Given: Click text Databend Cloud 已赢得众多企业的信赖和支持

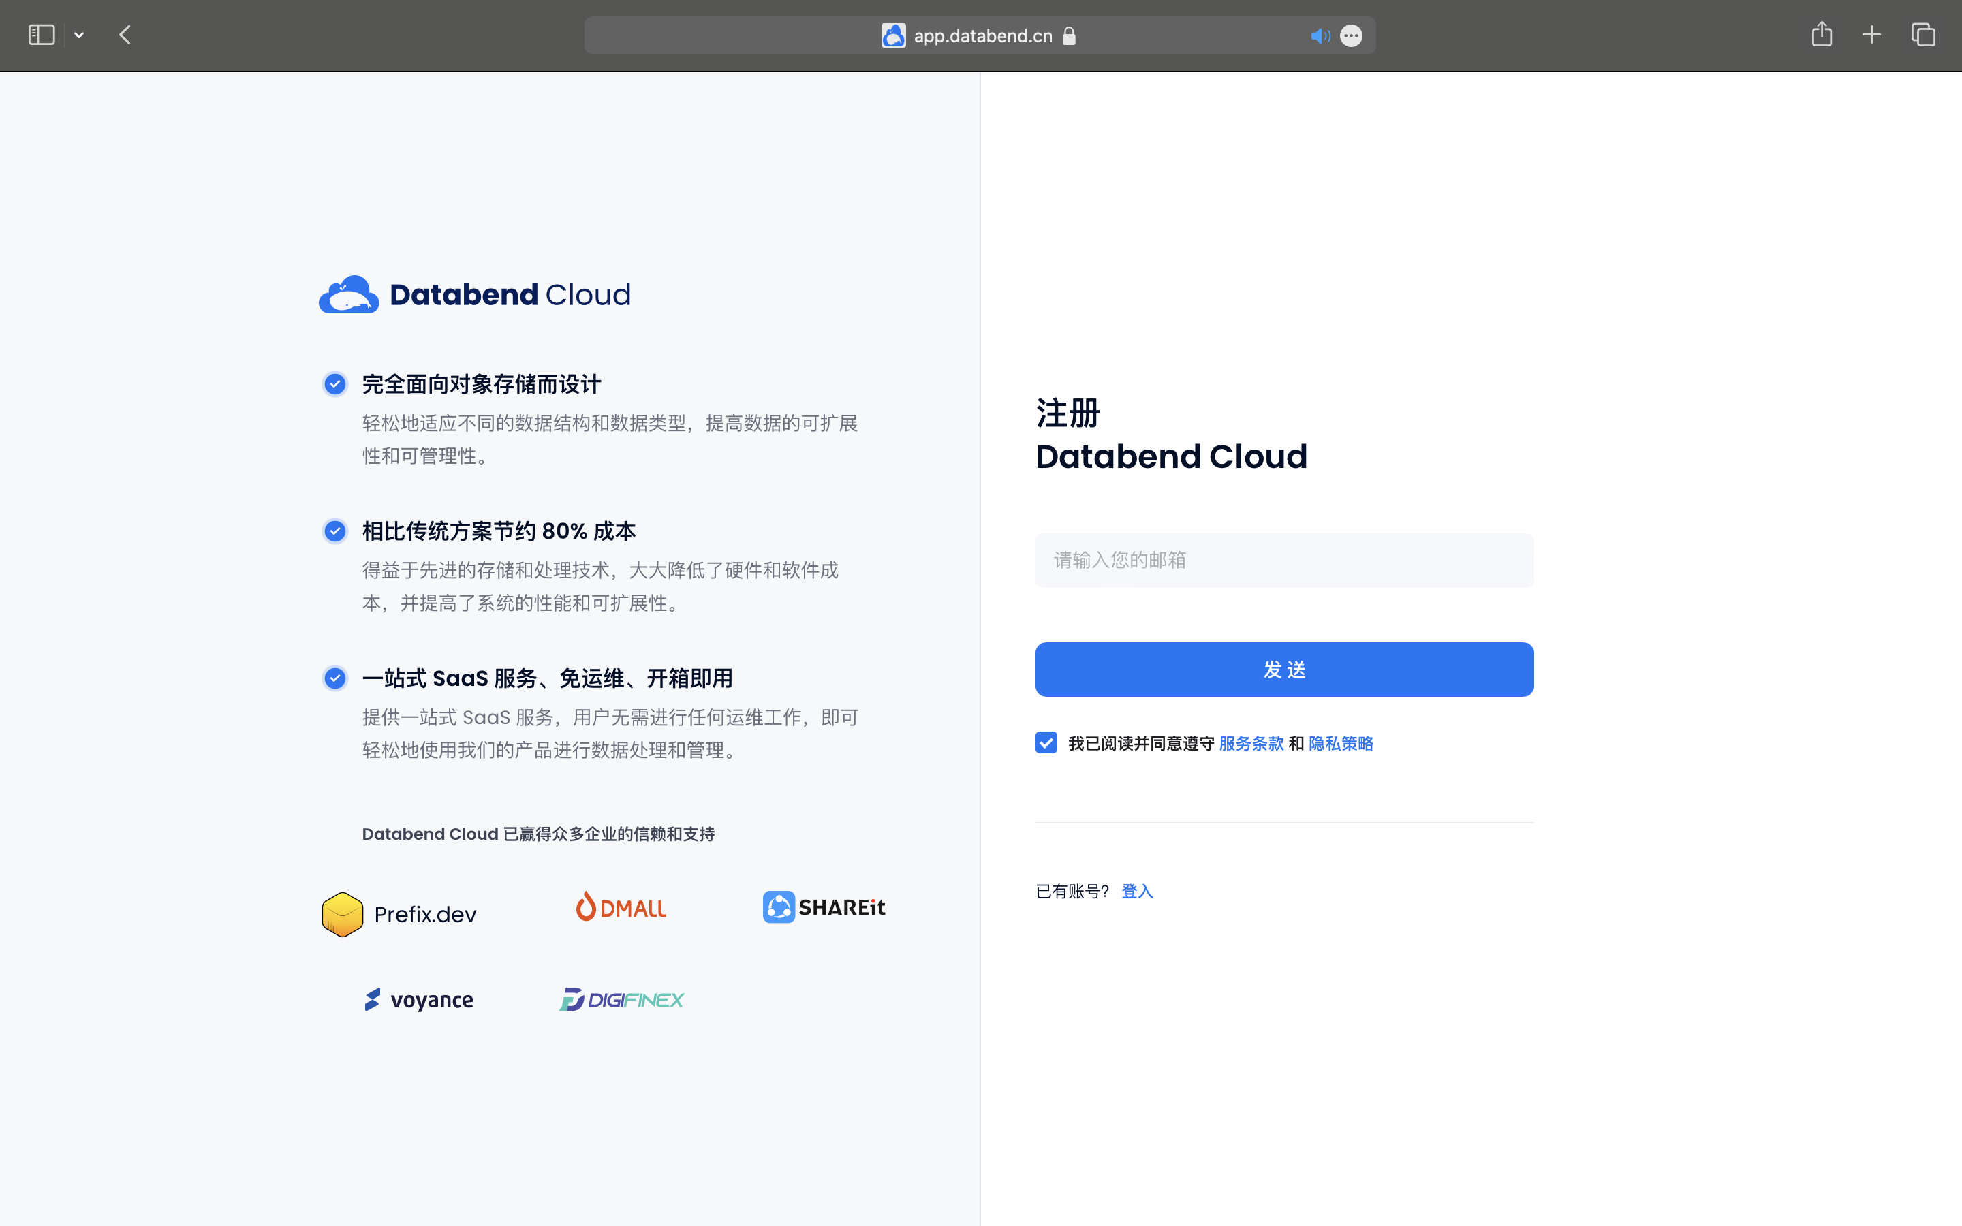Looking at the screenshot, I should (x=538, y=834).
